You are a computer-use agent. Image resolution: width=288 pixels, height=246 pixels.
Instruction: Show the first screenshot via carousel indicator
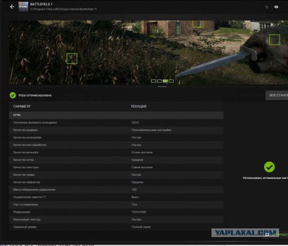[x=153, y=81]
